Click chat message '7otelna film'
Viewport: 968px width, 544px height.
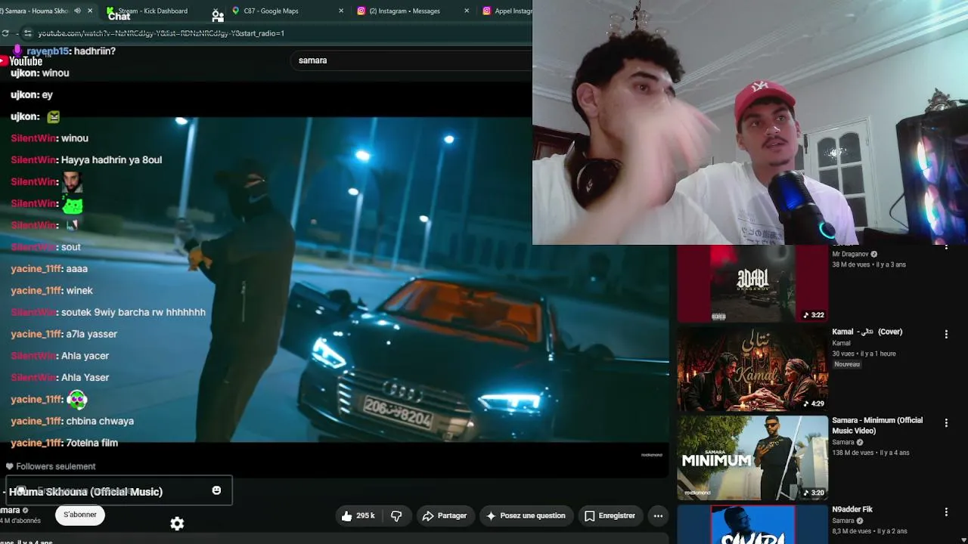coord(92,443)
